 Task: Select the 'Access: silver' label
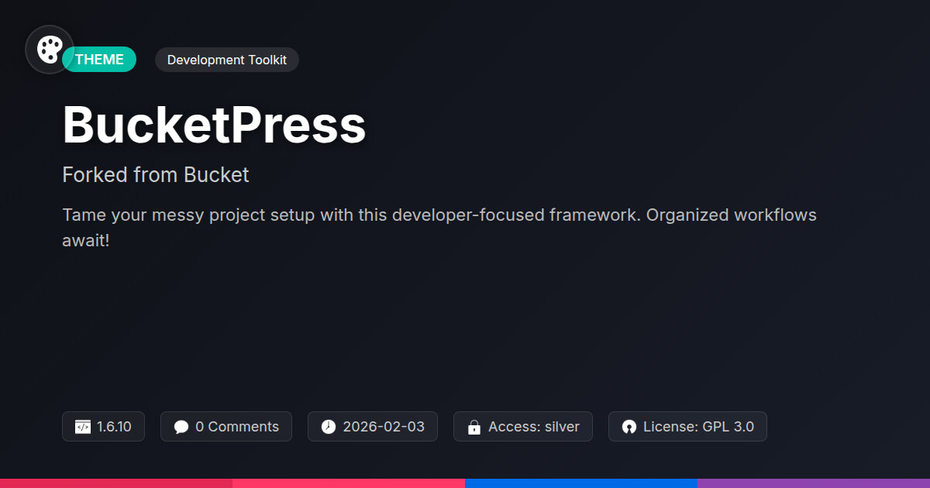pyautogui.click(x=533, y=427)
